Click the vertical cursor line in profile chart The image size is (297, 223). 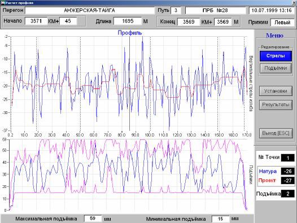[129, 84]
